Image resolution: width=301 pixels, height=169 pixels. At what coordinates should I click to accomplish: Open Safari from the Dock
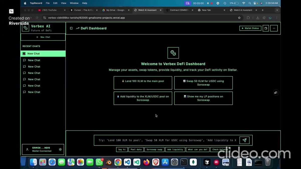click(52, 162)
